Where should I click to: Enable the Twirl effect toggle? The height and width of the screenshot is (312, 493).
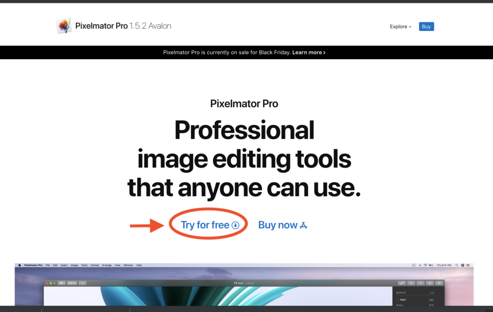tap(397, 300)
